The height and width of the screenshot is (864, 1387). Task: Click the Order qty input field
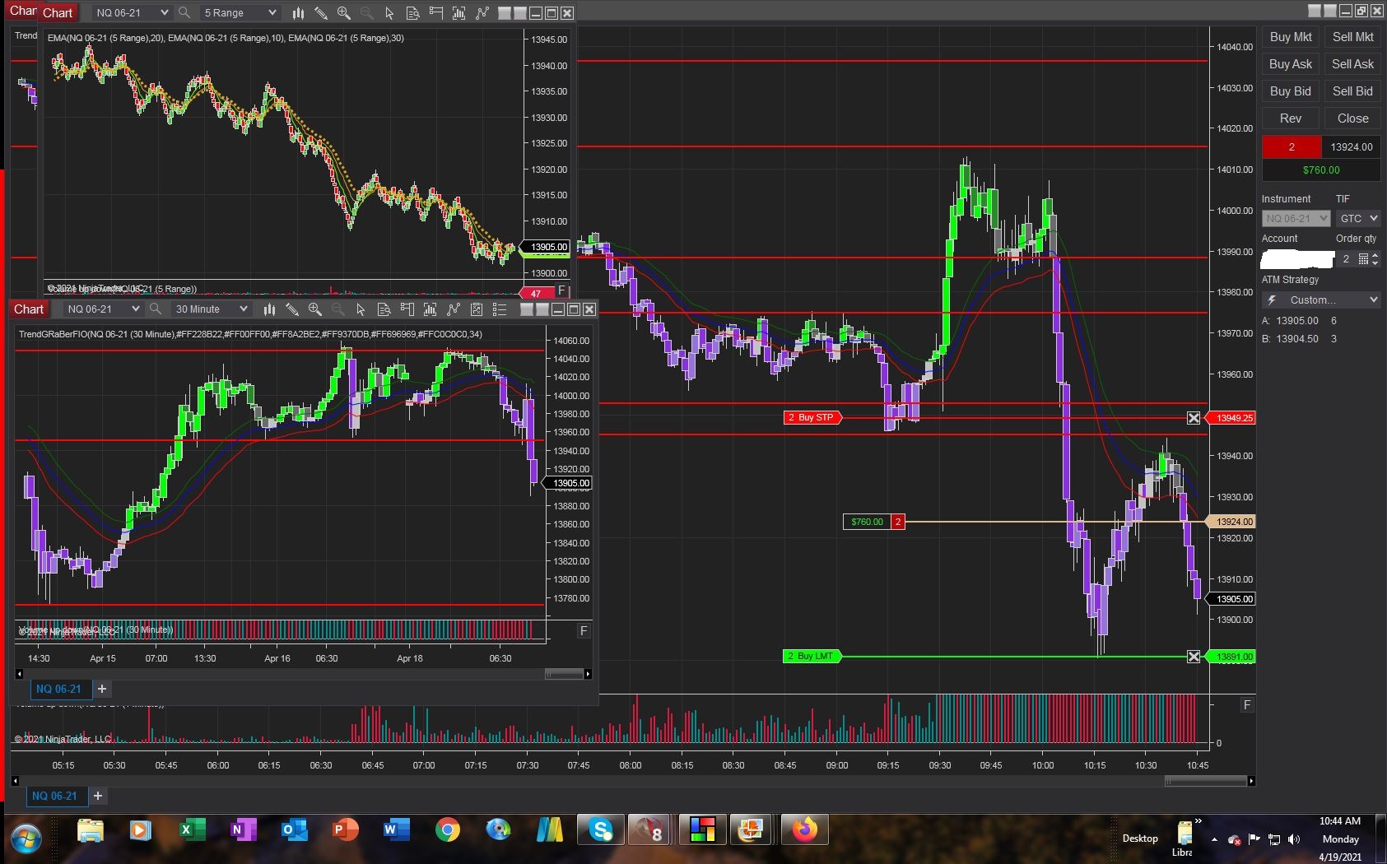(1346, 259)
